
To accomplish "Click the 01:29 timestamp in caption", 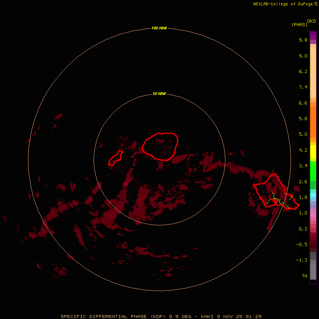I will pyautogui.click(x=253, y=317).
